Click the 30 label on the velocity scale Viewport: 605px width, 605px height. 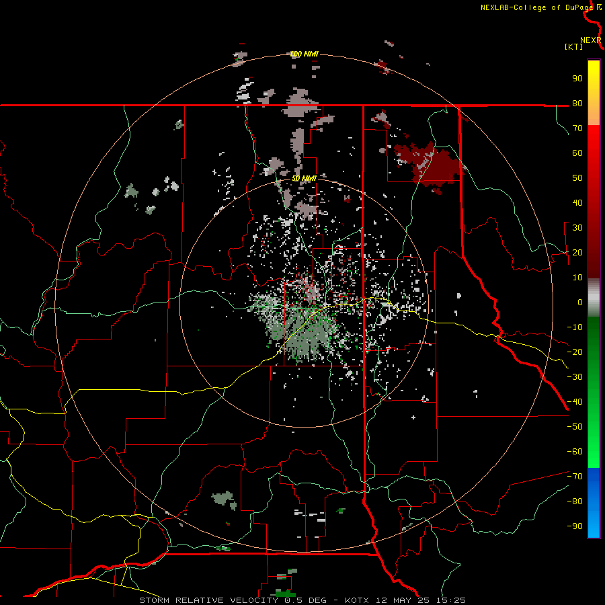(577, 228)
